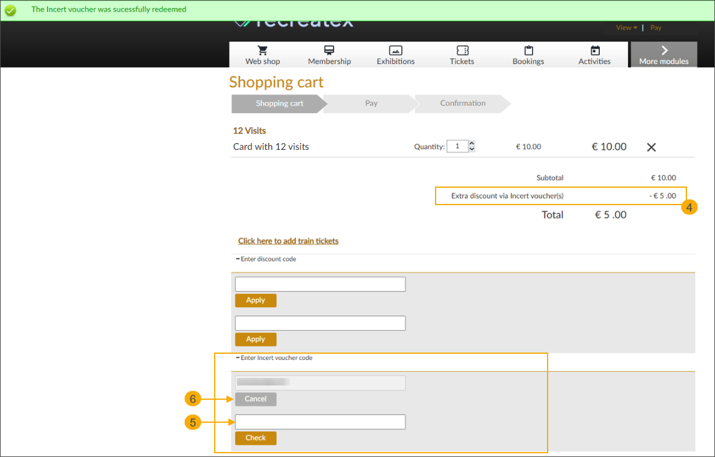Collapse the Enter Incert voucher code section
The height and width of the screenshot is (457, 715).
[x=237, y=358]
